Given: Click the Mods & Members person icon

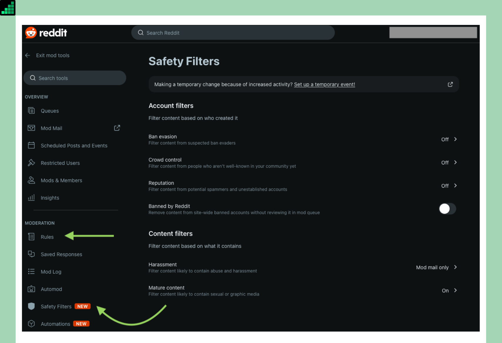Looking at the screenshot, I should coord(31,180).
